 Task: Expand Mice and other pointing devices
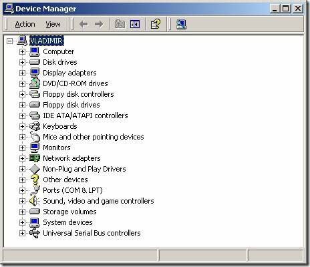[x=22, y=137]
